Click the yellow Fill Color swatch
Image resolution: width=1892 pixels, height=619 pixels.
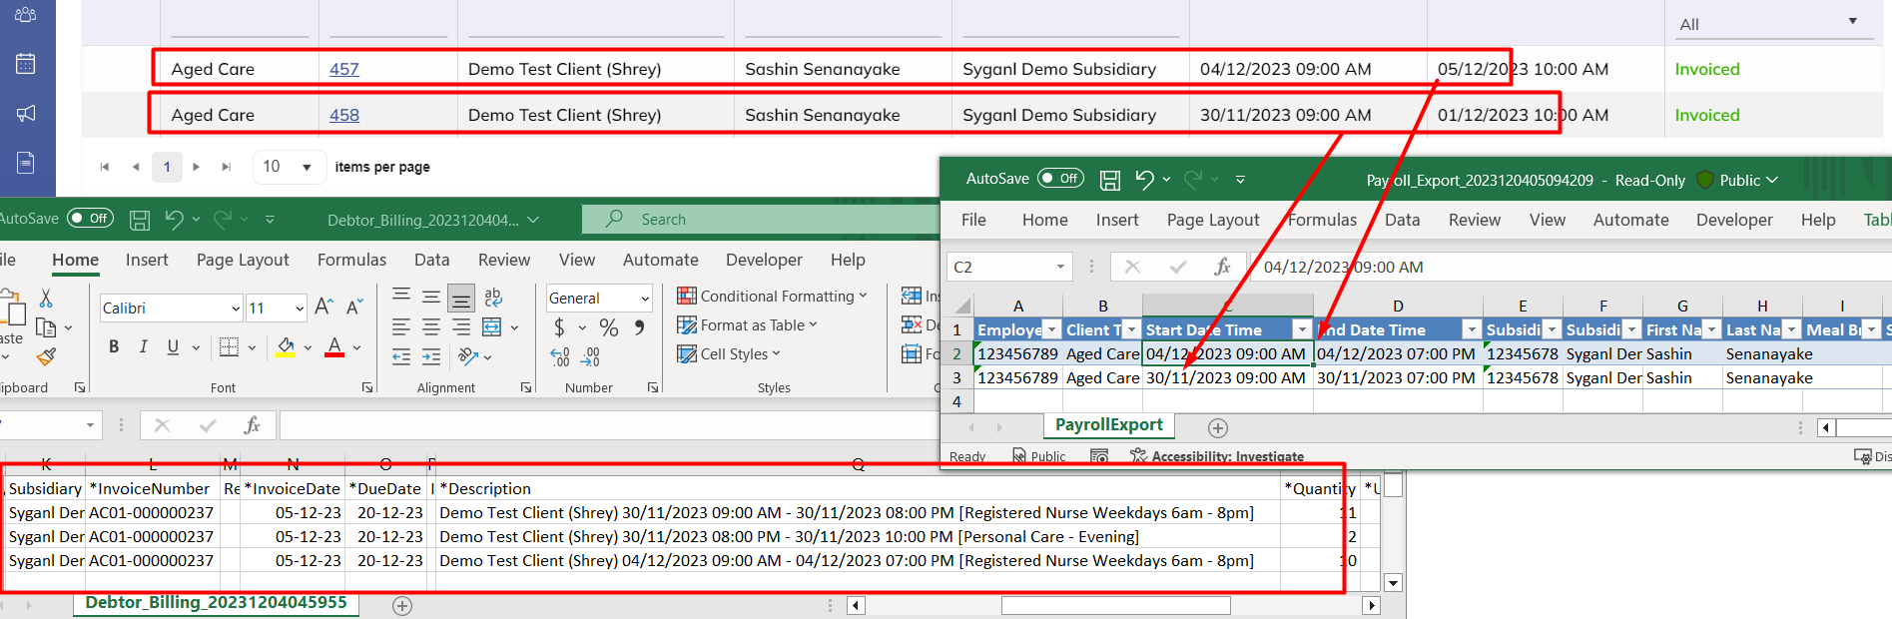coord(286,346)
